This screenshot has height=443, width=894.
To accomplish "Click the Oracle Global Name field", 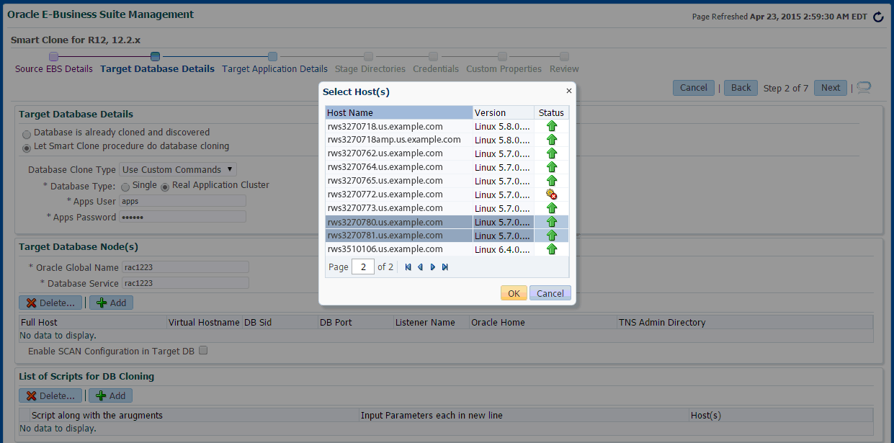I will click(185, 267).
